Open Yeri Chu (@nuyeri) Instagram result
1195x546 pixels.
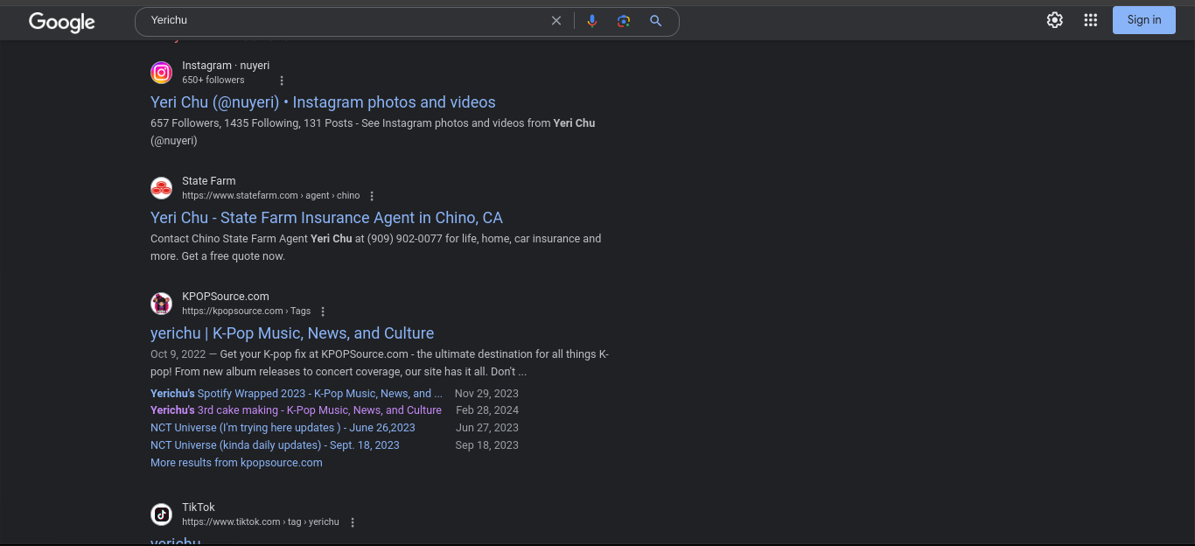click(323, 102)
